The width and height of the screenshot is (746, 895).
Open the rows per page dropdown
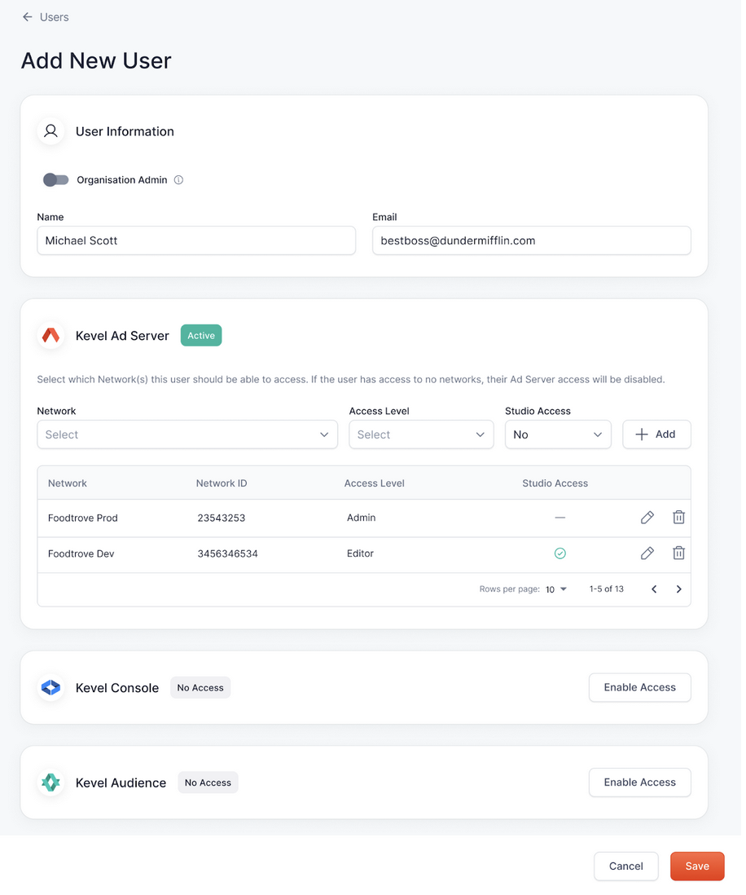tap(556, 589)
